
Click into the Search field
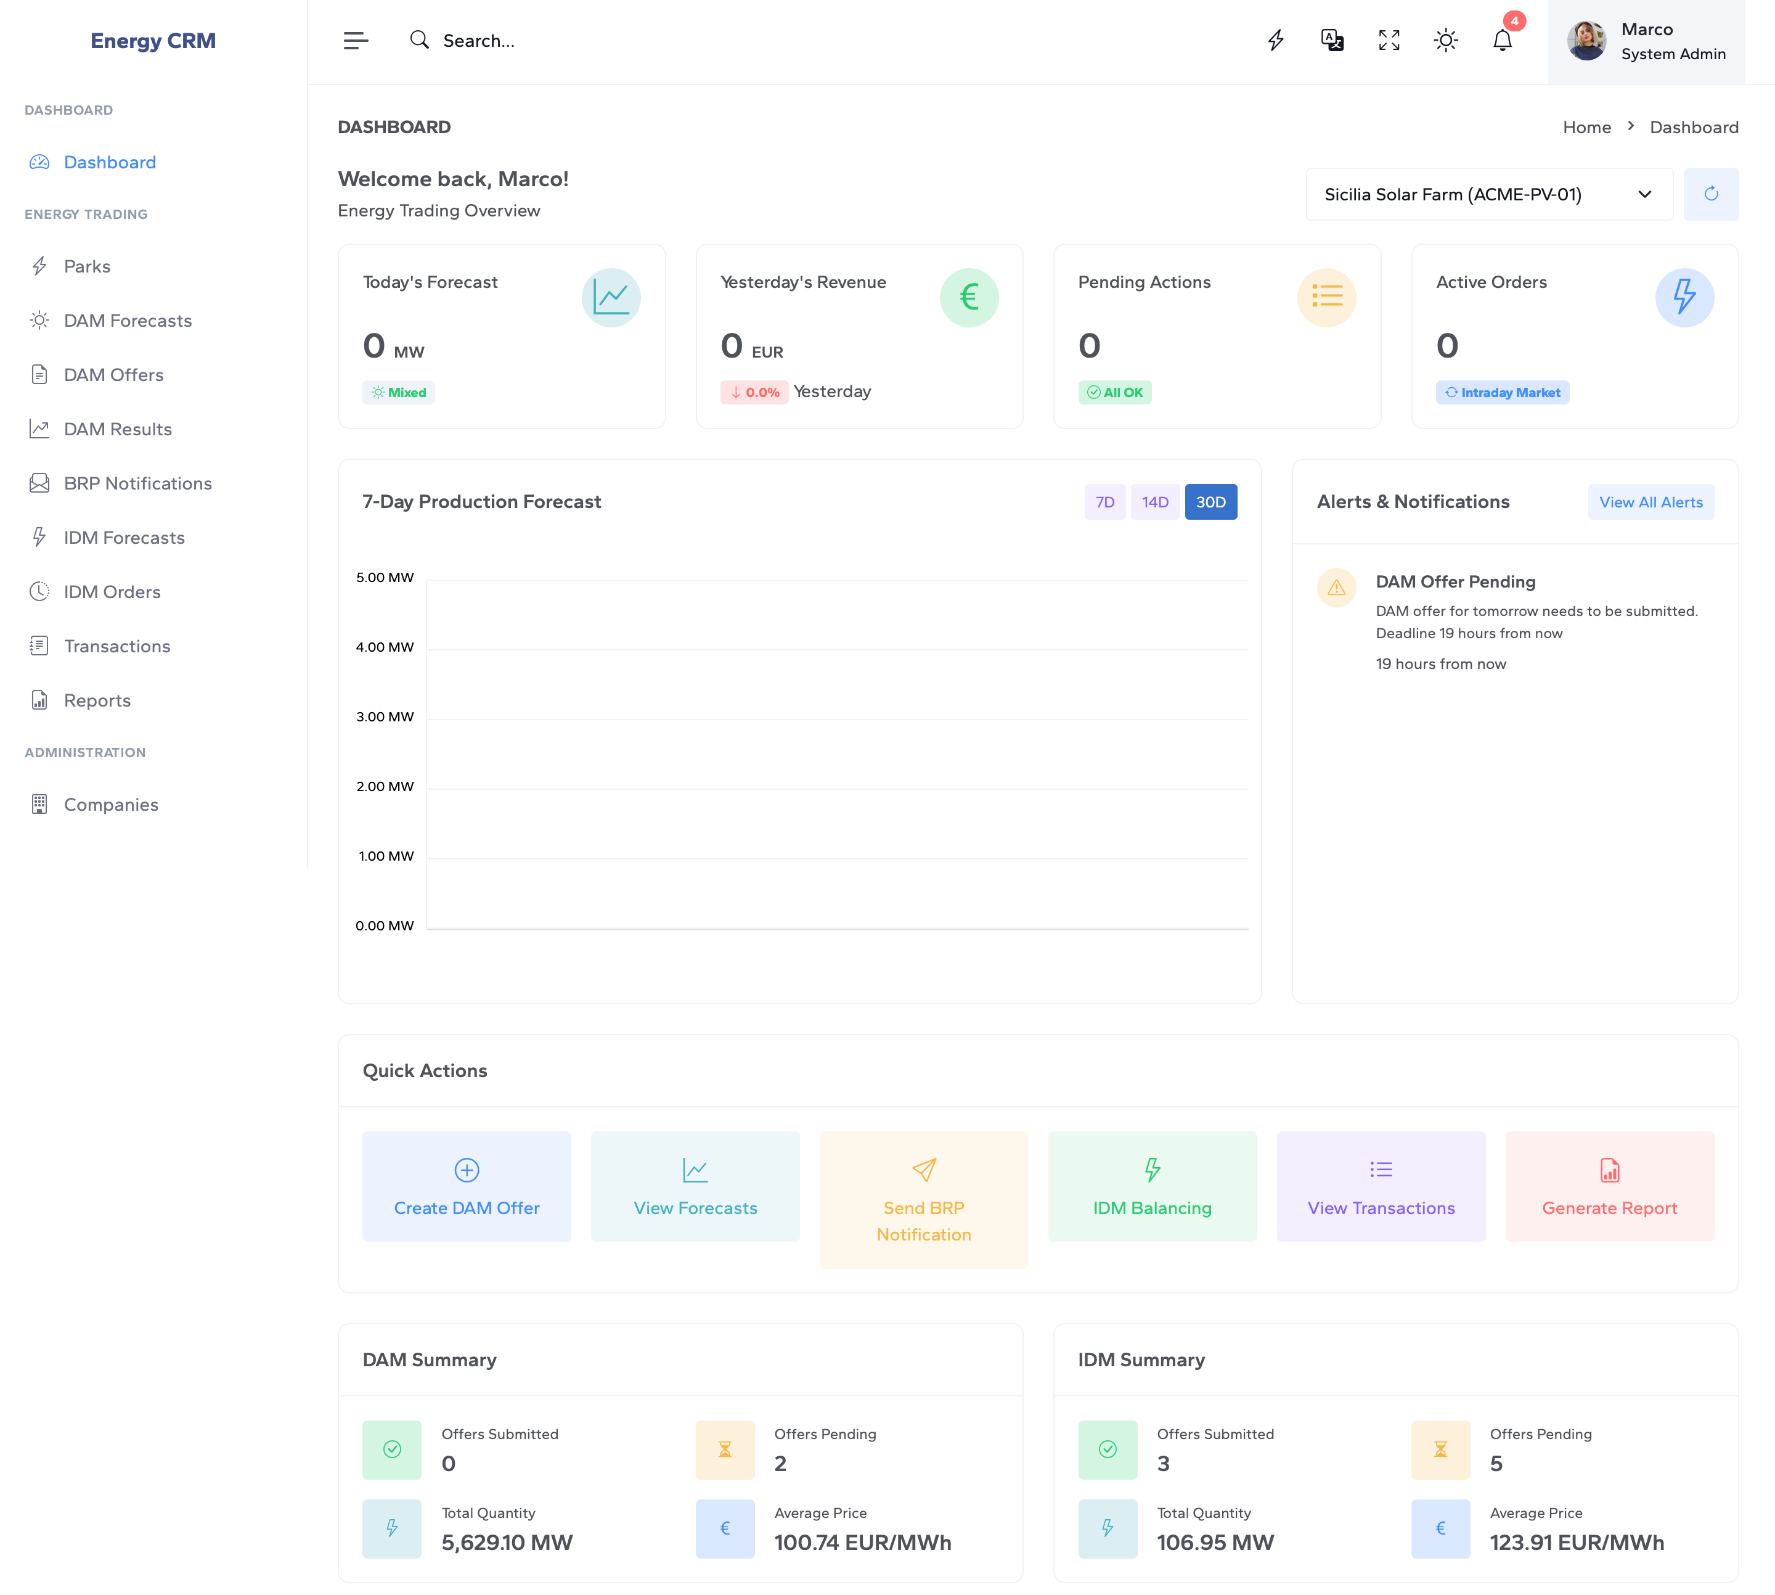[x=478, y=40]
